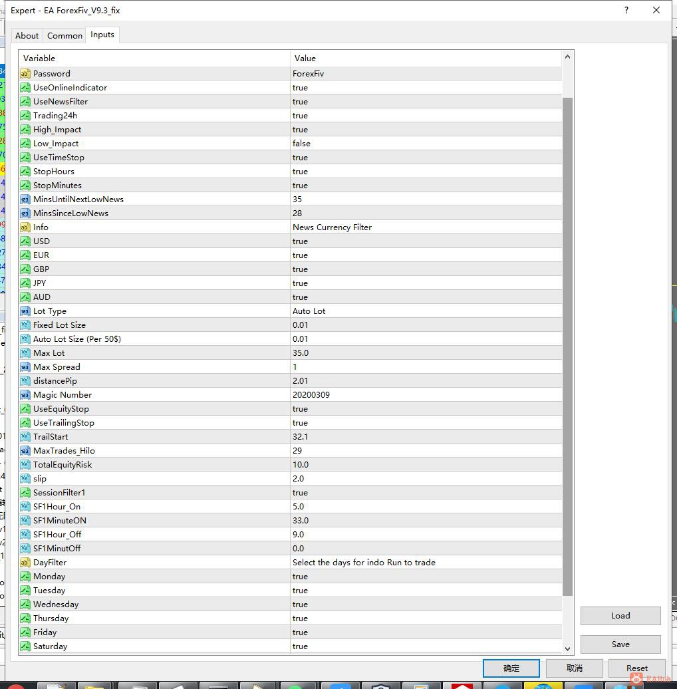Toggle the UseTimeStop true value
The width and height of the screenshot is (677, 689).
coord(426,158)
